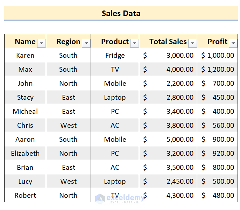Click Aaron's total sales of 5,000.00
240x210 pixels.
pos(168,139)
